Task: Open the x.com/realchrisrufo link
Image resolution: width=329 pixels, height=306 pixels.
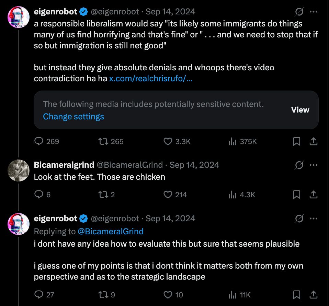Action: [x=150, y=79]
